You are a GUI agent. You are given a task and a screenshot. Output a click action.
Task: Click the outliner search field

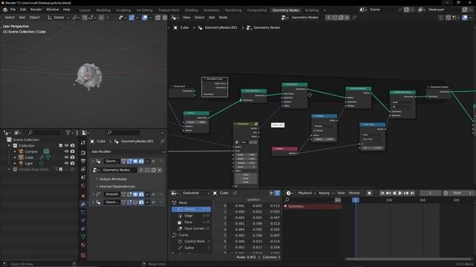click(x=44, y=133)
